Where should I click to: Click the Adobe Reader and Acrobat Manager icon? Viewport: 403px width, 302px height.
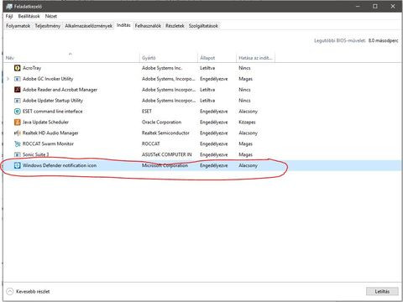click(x=18, y=90)
